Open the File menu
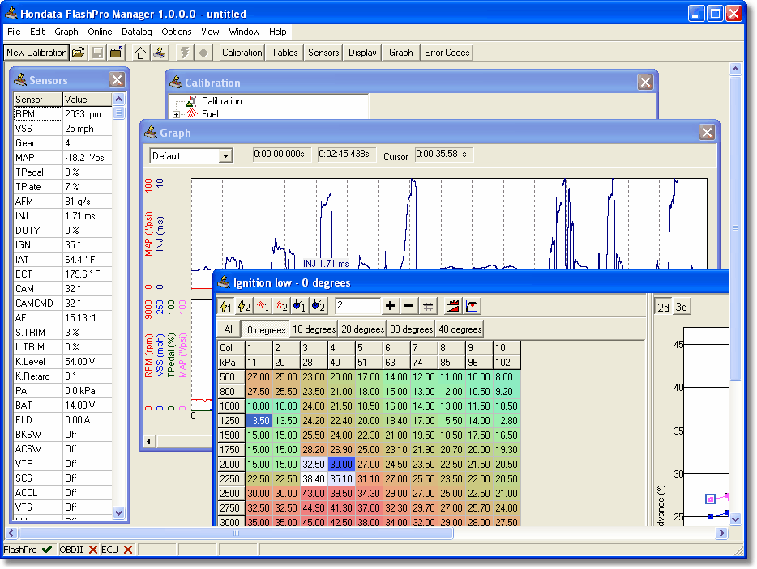The height and width of the screenshot is (569, 757). point(14,32)
